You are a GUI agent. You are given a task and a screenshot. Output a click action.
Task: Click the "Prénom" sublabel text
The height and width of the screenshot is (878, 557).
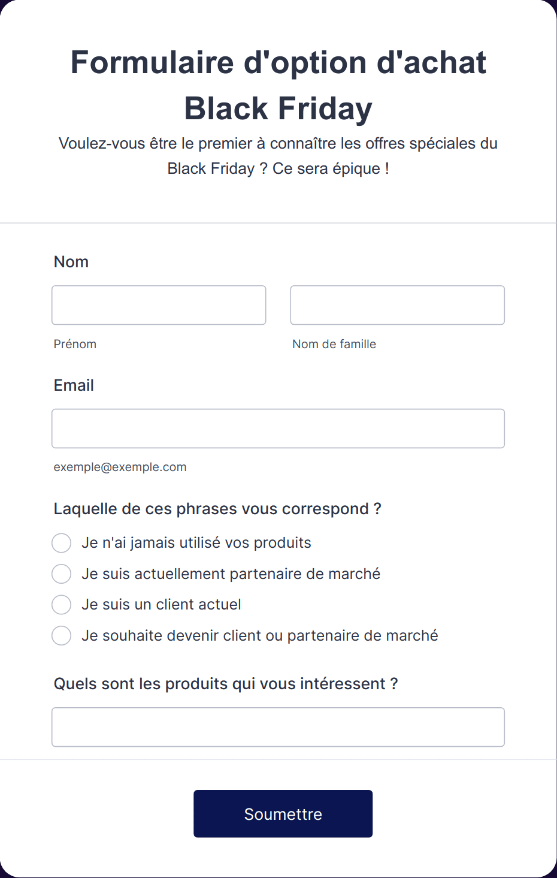pos(75,344)
